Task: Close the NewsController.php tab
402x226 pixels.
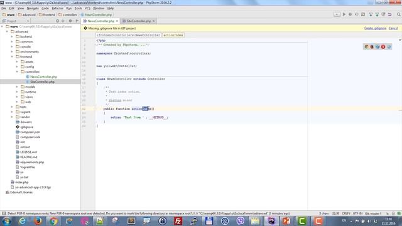Action: click(117, 21)
